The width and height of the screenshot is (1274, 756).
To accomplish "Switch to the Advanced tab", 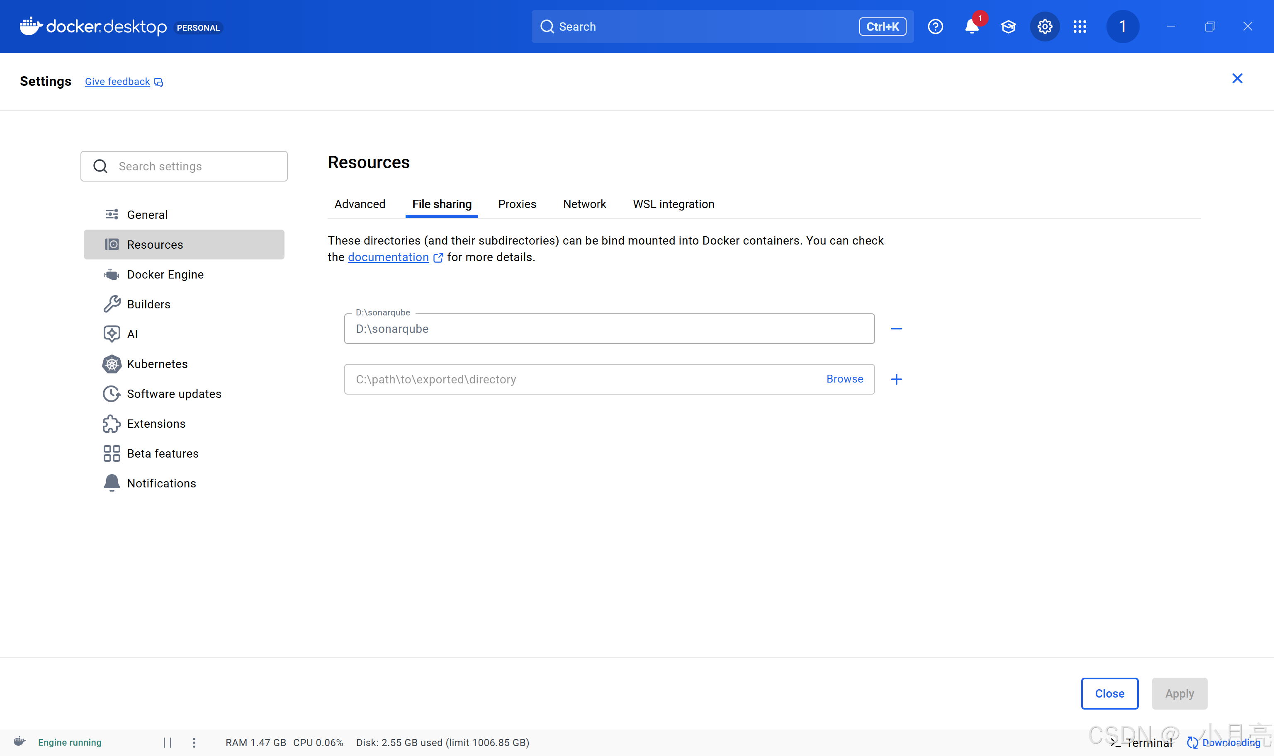I will click(360, 204).
